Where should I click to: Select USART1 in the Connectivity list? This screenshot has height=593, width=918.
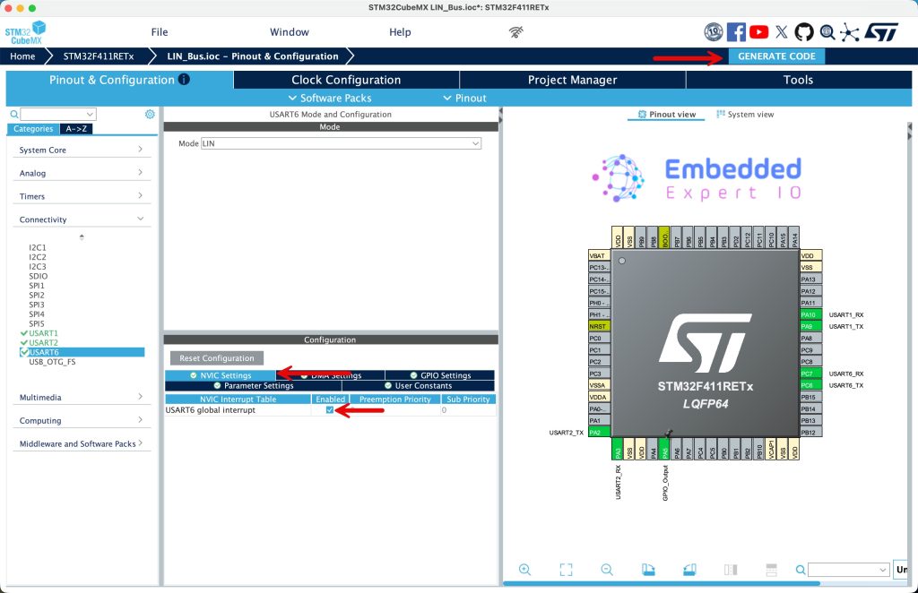[43, 333]
